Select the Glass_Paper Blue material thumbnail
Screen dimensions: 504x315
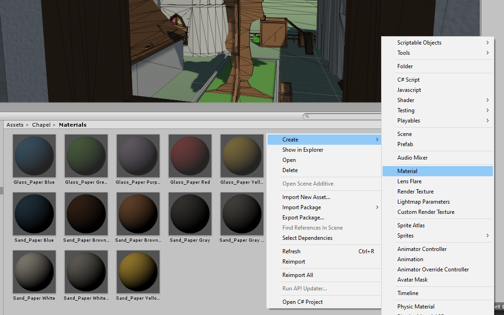coord(34,156)
